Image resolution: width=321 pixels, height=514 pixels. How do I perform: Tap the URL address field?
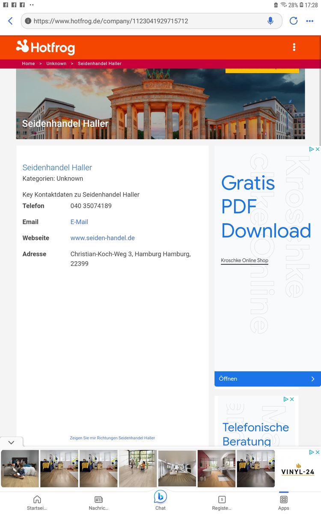(x=146, y=21)
